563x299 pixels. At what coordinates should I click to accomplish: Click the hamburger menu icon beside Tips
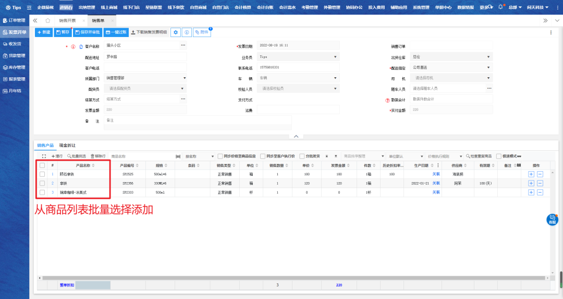pyautogui.click(x=29, y=8)
